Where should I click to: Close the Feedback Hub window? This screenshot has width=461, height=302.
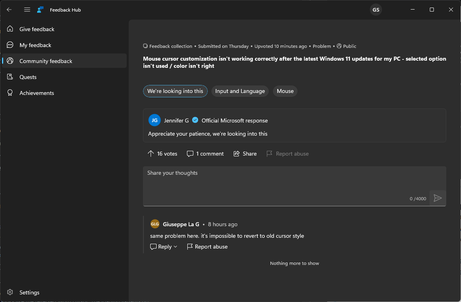click(451, 10)
